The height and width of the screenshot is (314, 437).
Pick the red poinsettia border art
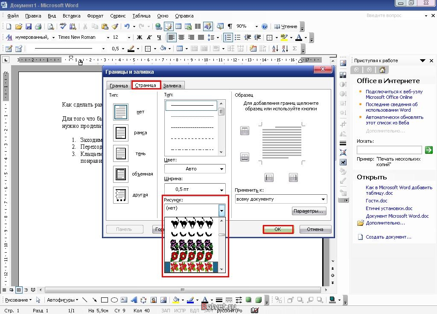tap(191, 267)
